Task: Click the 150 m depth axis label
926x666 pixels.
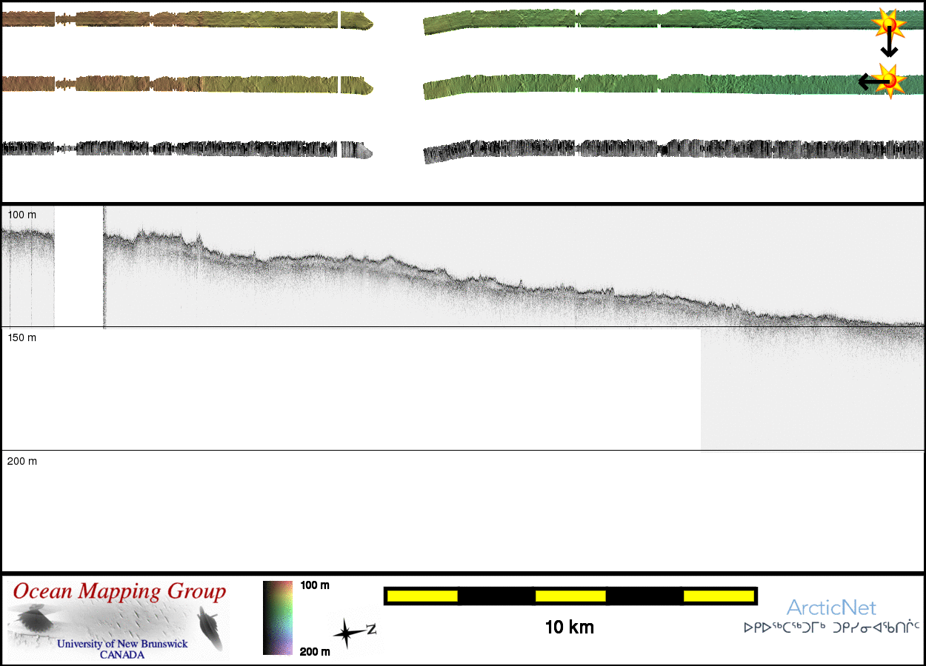Action: point(21,337)
